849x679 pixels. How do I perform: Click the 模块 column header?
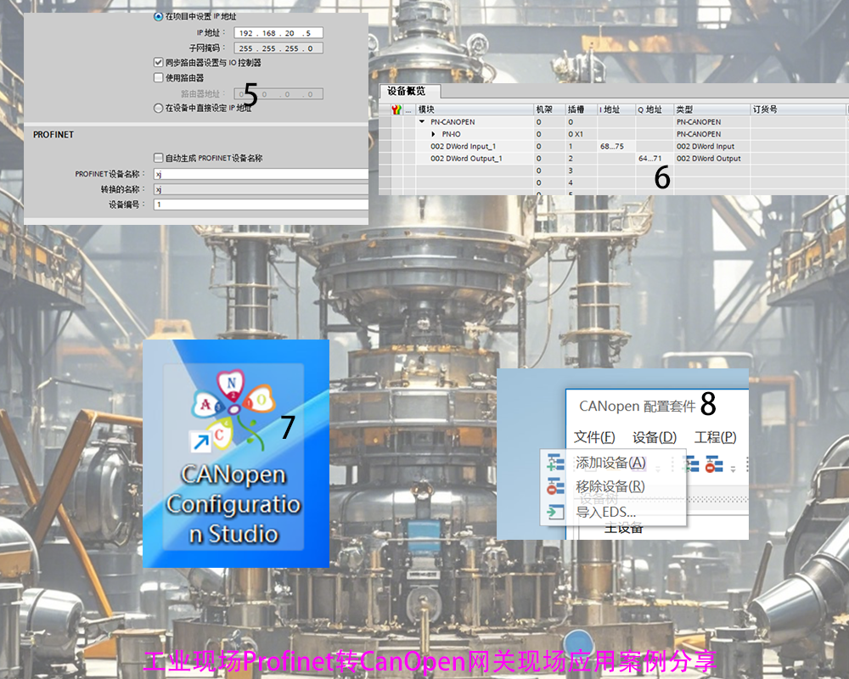pyautogui.click(x=475, y=109)
